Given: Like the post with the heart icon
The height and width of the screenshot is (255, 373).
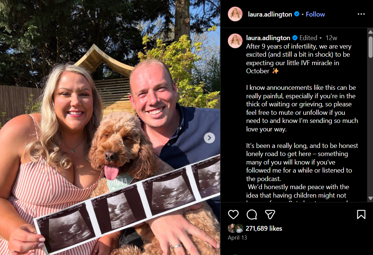Looking at the screenshot, I should 233,215.
